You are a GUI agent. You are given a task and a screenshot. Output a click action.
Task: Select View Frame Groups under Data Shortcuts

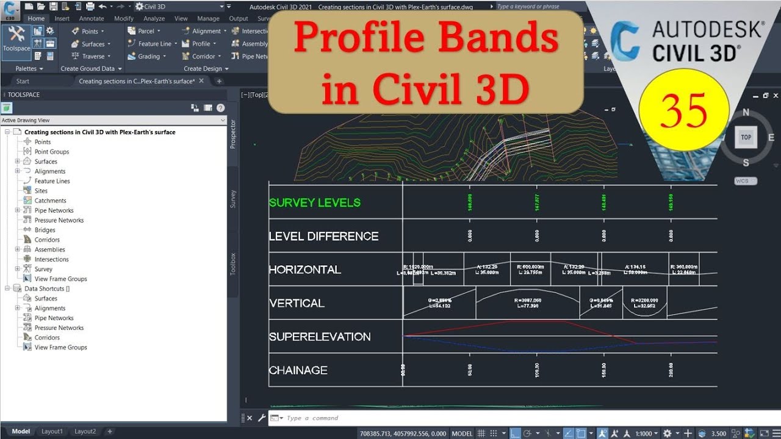pyautogui.click(x=60, y=347)
